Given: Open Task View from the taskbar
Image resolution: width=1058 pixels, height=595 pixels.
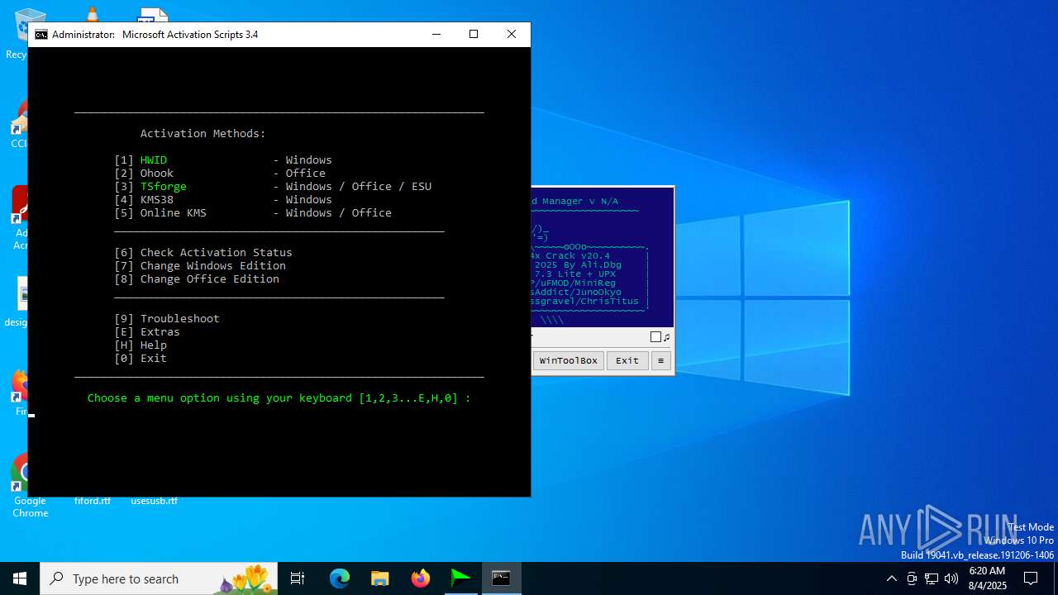Looking at the screenshot, I should click(x=298, y=578).
